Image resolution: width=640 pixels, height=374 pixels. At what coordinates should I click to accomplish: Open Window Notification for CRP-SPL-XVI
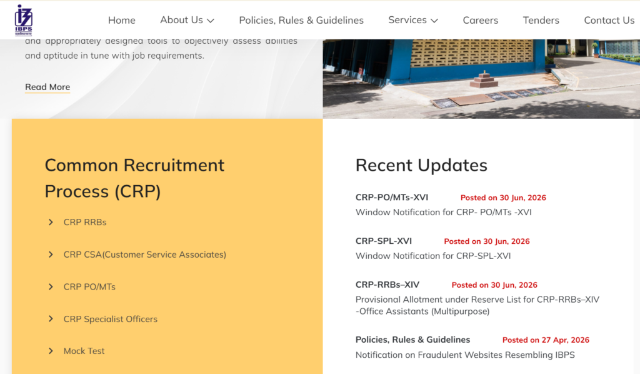click(433, 256)
